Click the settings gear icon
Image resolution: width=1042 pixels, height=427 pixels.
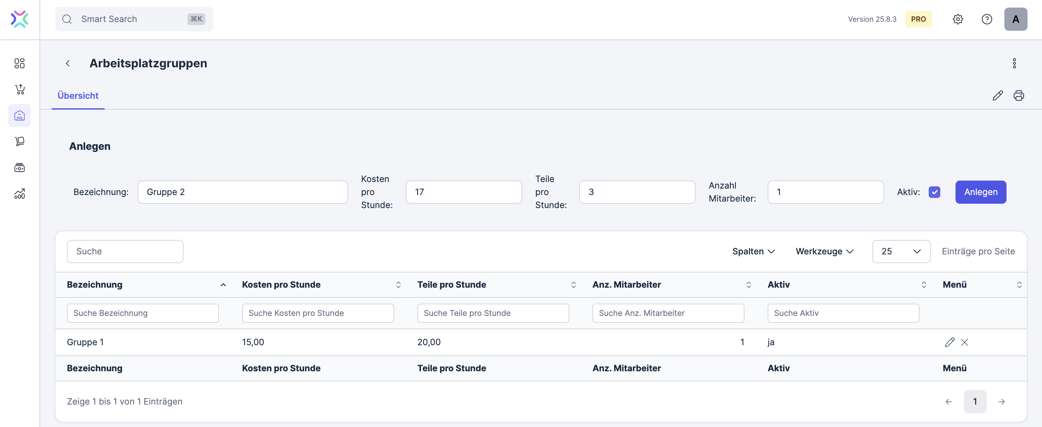coord(957,19)
